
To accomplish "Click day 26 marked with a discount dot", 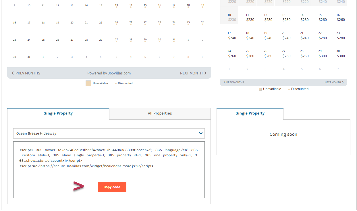I will click(x=202, y=23).
